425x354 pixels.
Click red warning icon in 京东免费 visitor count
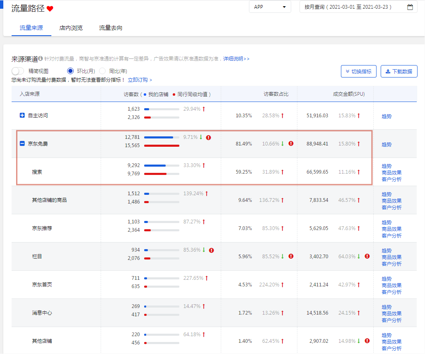pos(208,138)
